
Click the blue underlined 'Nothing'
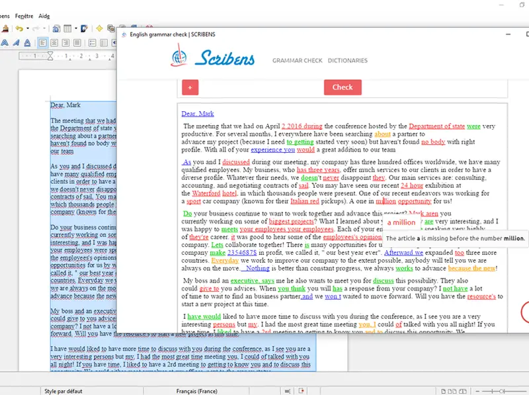pos(257,269)
